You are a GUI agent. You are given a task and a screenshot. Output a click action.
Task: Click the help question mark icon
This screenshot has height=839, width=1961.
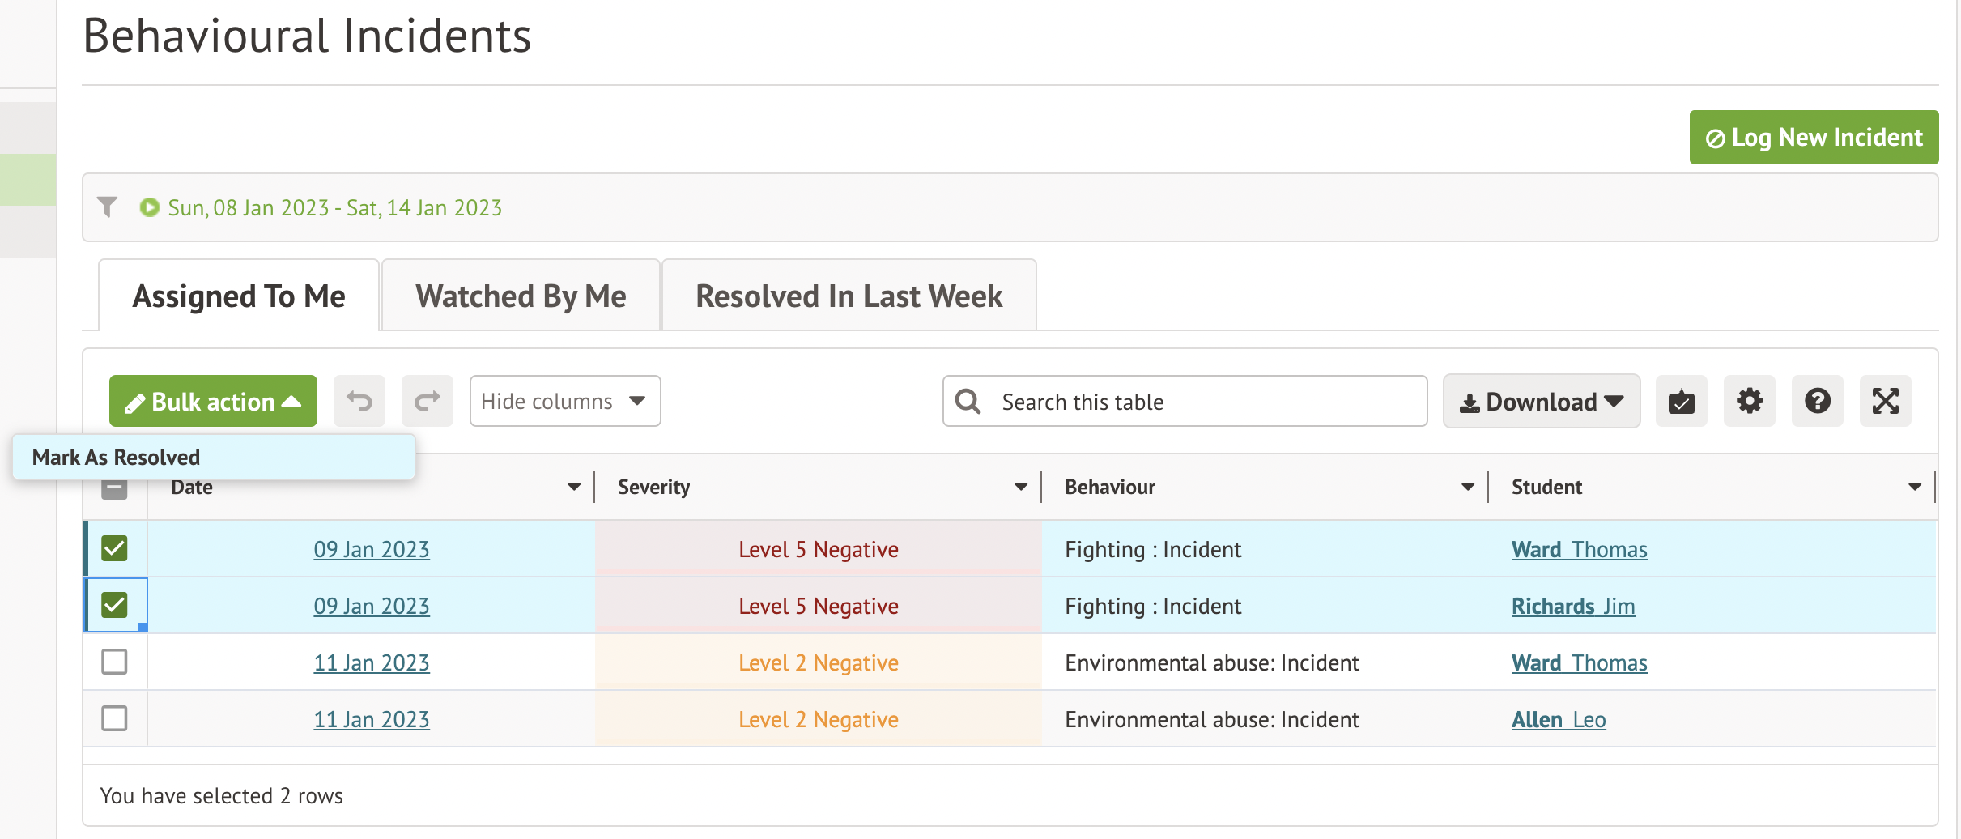click(x=1817, y=401)
